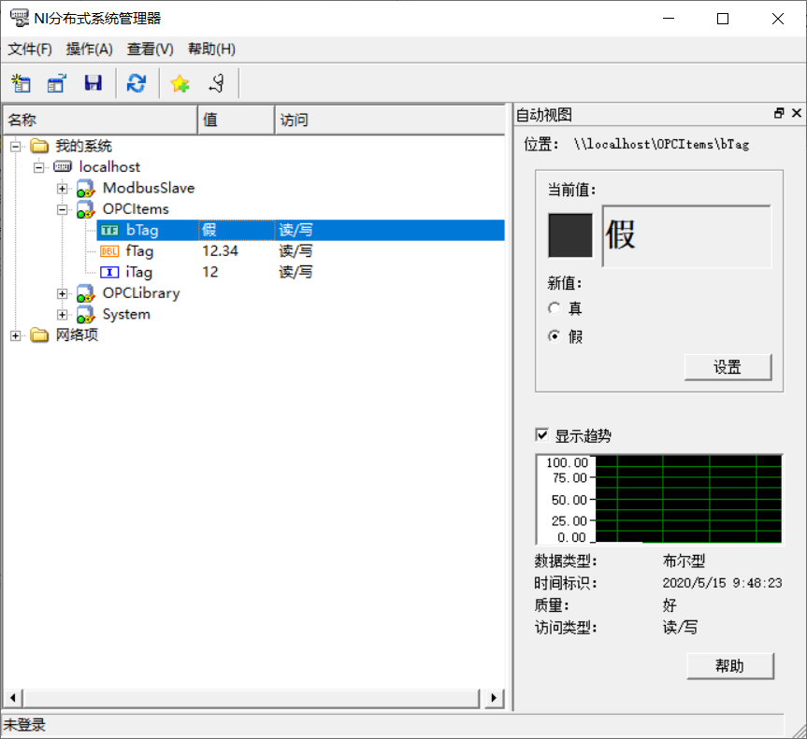Select the OPCLibrary tree label
807x739 pixels.
(x=141, y=293)
